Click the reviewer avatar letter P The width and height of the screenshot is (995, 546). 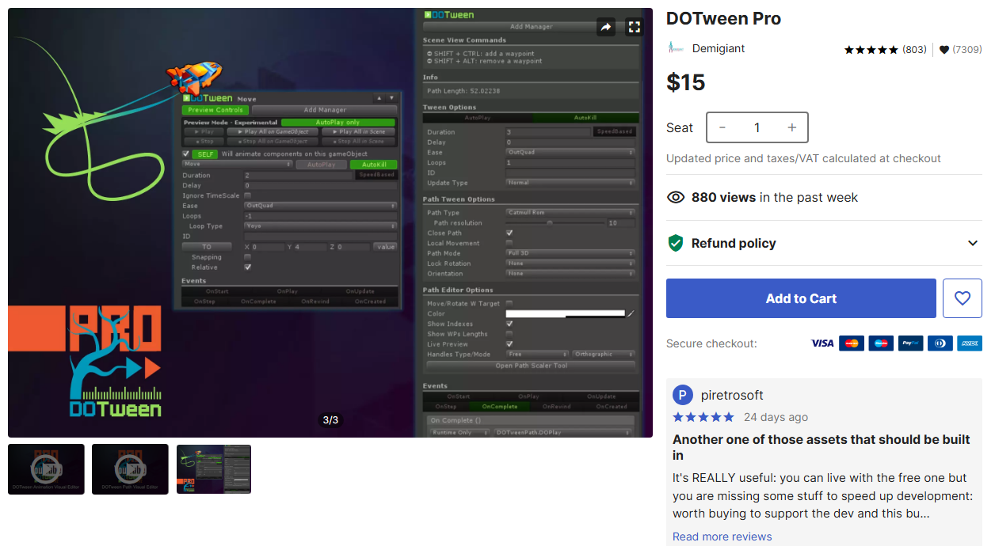[x=683, y=395]
